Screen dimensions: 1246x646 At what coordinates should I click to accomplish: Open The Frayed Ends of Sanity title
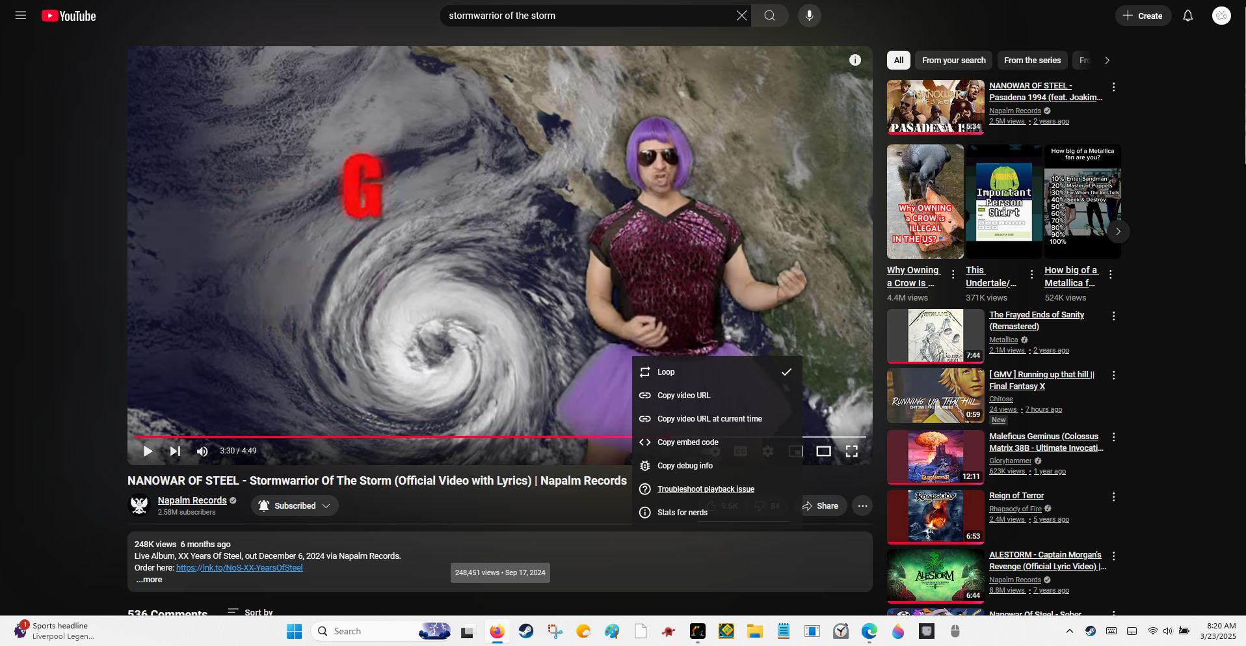point(1037,321)
